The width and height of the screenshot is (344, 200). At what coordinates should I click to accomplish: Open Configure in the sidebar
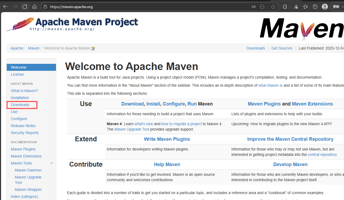(x=19, y=119)
